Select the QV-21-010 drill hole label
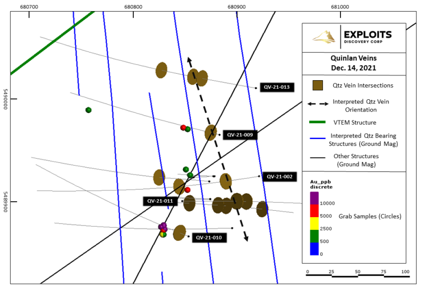This screenshot has width=425, height=293. tap(209, 238)
